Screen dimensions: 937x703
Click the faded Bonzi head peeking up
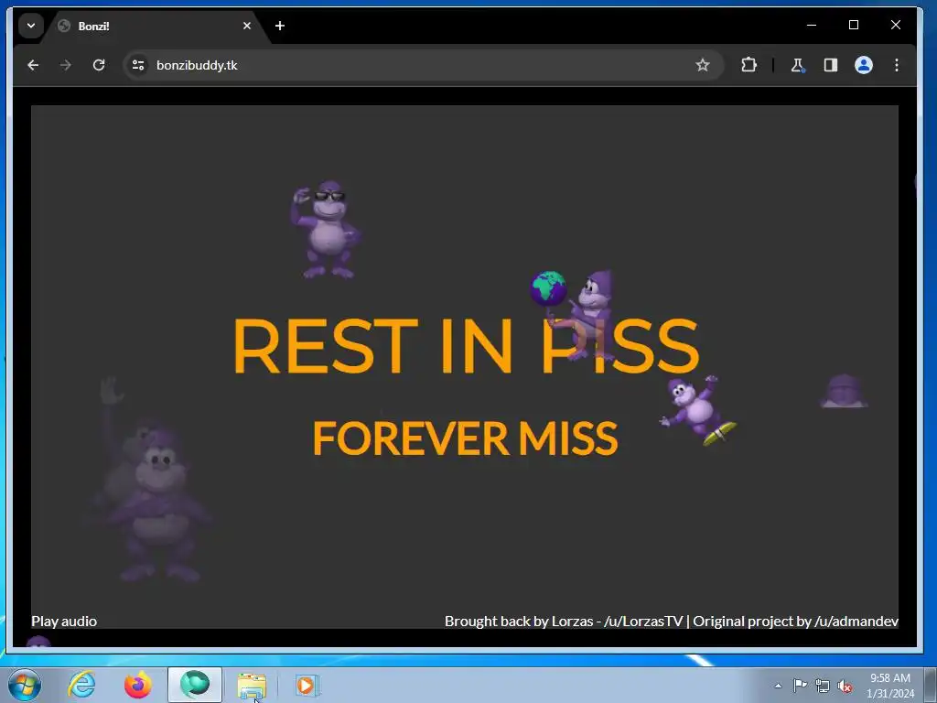click(x=844, y=391)
